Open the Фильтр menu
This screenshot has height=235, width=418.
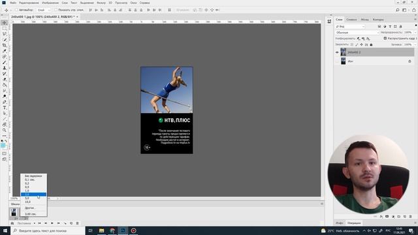point(101,3)
